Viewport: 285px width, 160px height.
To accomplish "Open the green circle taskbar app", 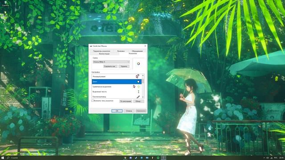I will pyautogui.click(x=158, y=158).
